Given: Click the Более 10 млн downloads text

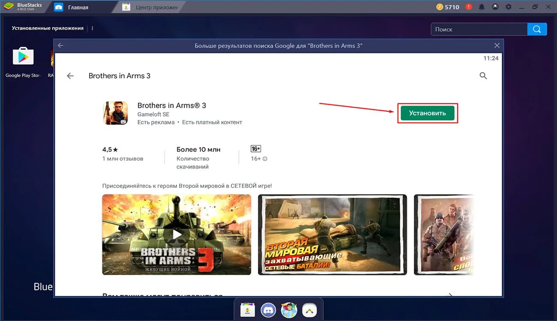Looking at the screenshot, I should [x=198, y=149].
